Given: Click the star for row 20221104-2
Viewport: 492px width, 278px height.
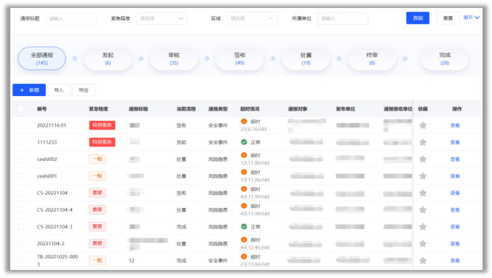Looking at the screenshot, I should pyautogui.click(x=423, y=244).
